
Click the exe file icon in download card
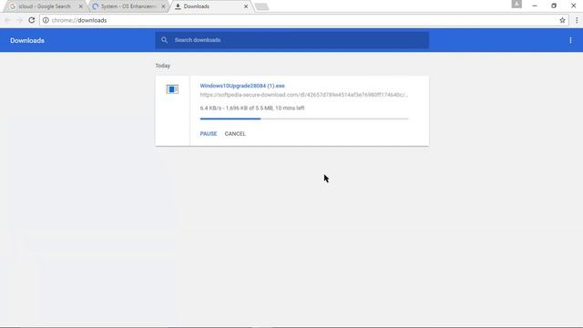(172, 89)
